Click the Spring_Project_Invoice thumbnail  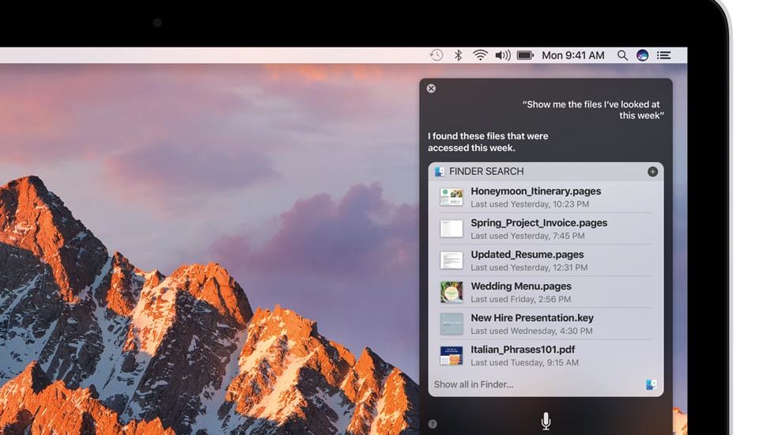[x=451, y=229]
